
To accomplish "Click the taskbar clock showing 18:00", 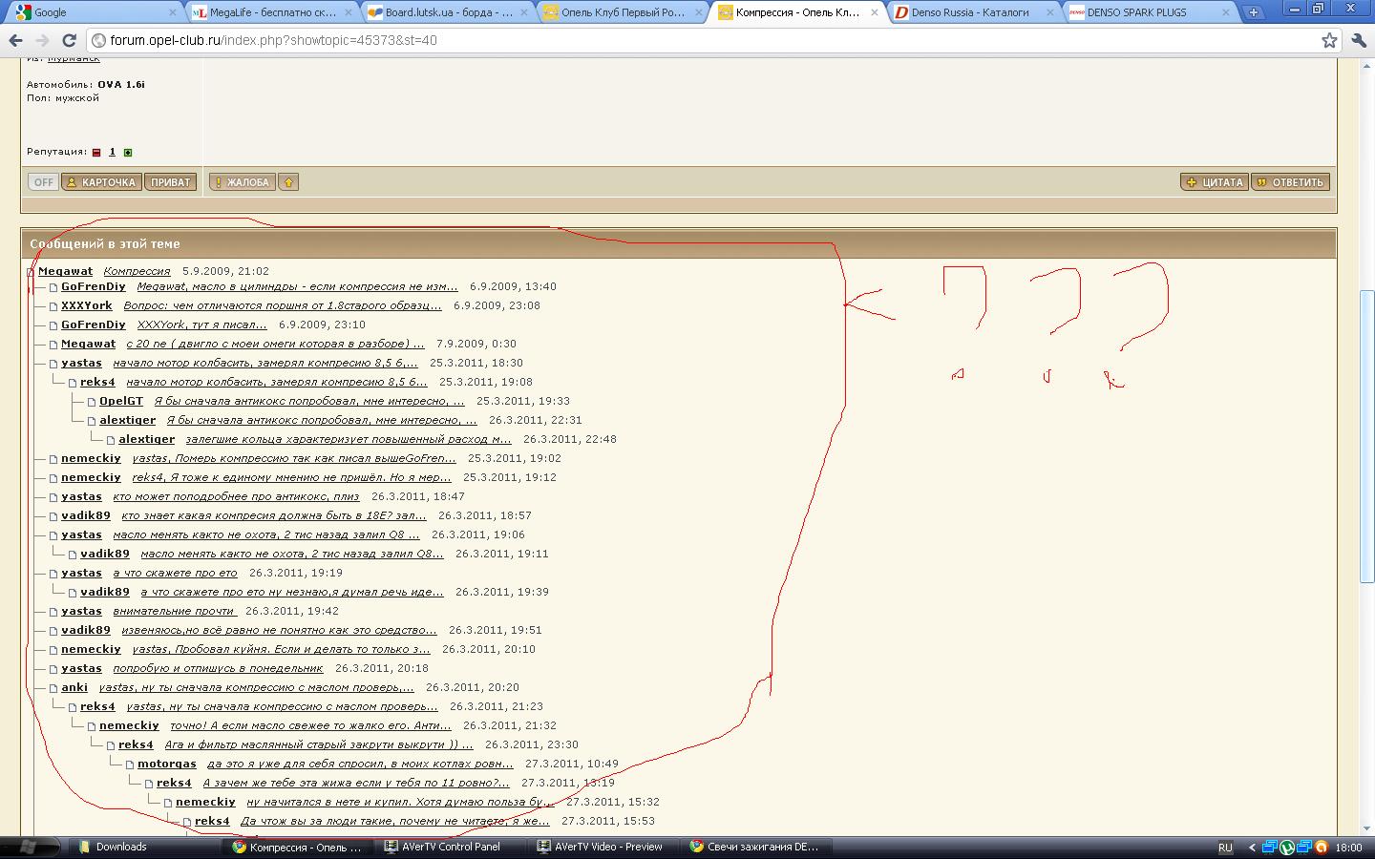I will click(x=1348, y=847).
